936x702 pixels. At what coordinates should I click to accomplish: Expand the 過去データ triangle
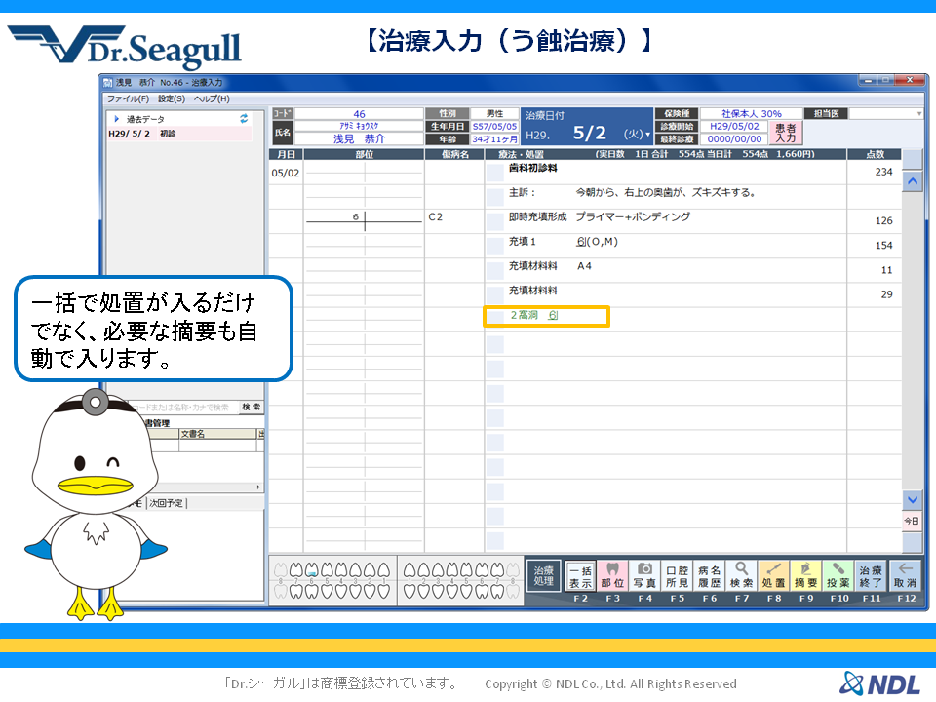[x=117, y=119]
